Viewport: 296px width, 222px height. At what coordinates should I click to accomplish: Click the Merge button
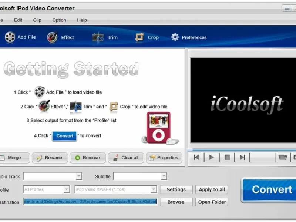click(14, 158)
